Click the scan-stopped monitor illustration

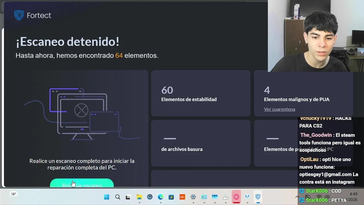(x=82, y=114)
